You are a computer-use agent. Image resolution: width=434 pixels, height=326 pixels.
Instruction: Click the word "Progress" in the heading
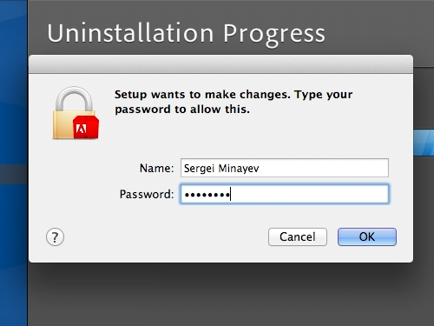click(274, 35)
